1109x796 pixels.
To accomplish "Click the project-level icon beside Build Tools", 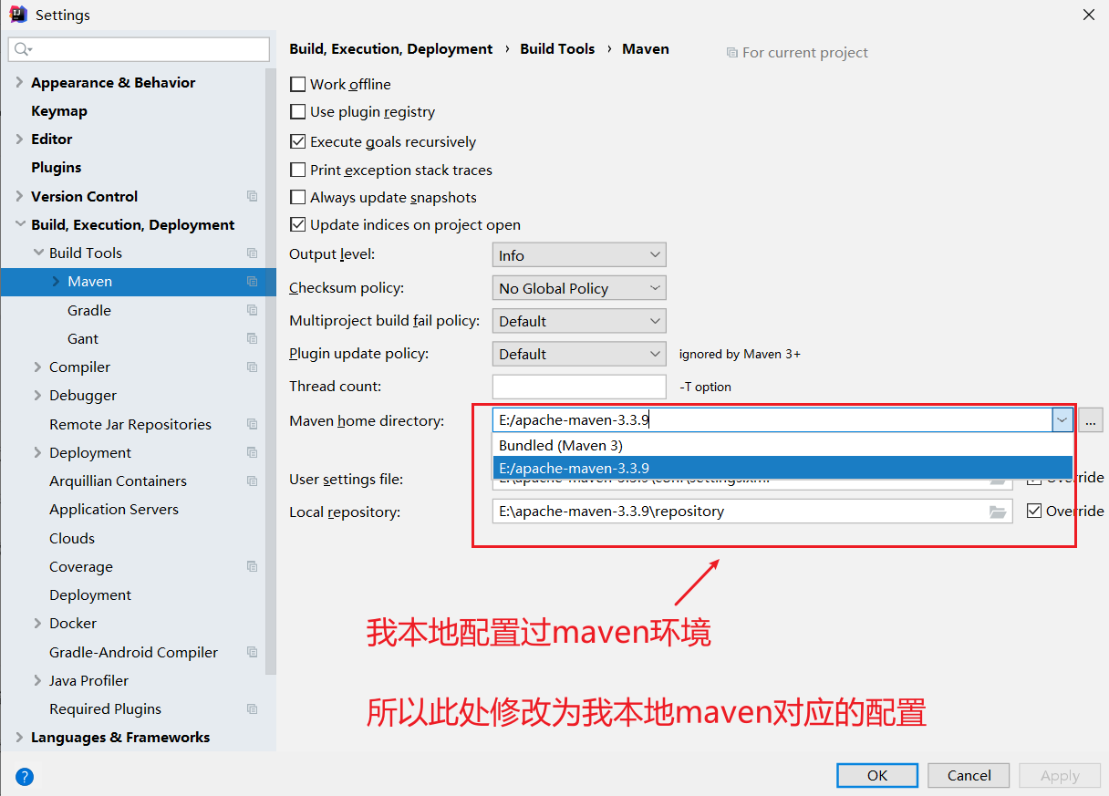I will 253,253.
